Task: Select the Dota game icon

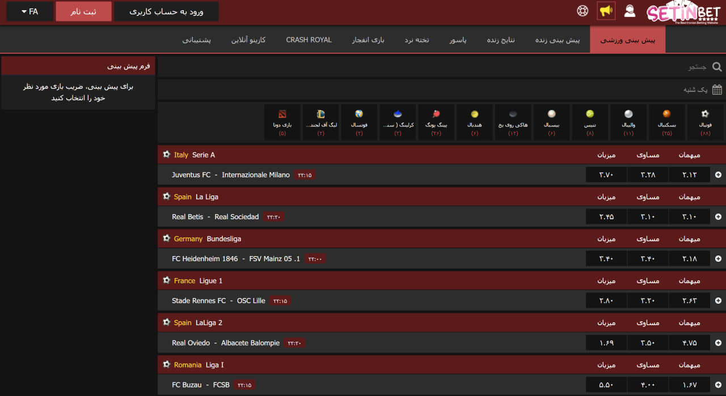Action: point(282,122)
